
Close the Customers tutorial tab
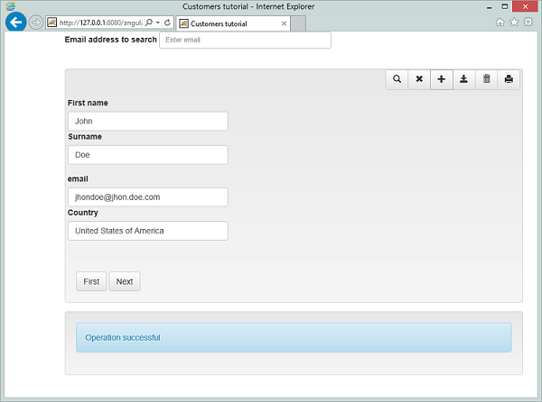(x=285, y=23)
